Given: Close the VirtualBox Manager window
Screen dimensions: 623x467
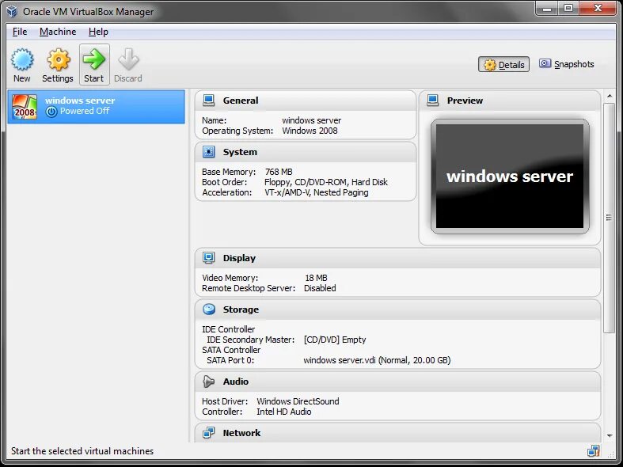Looking at the screenshot, I should coord(598,8).
